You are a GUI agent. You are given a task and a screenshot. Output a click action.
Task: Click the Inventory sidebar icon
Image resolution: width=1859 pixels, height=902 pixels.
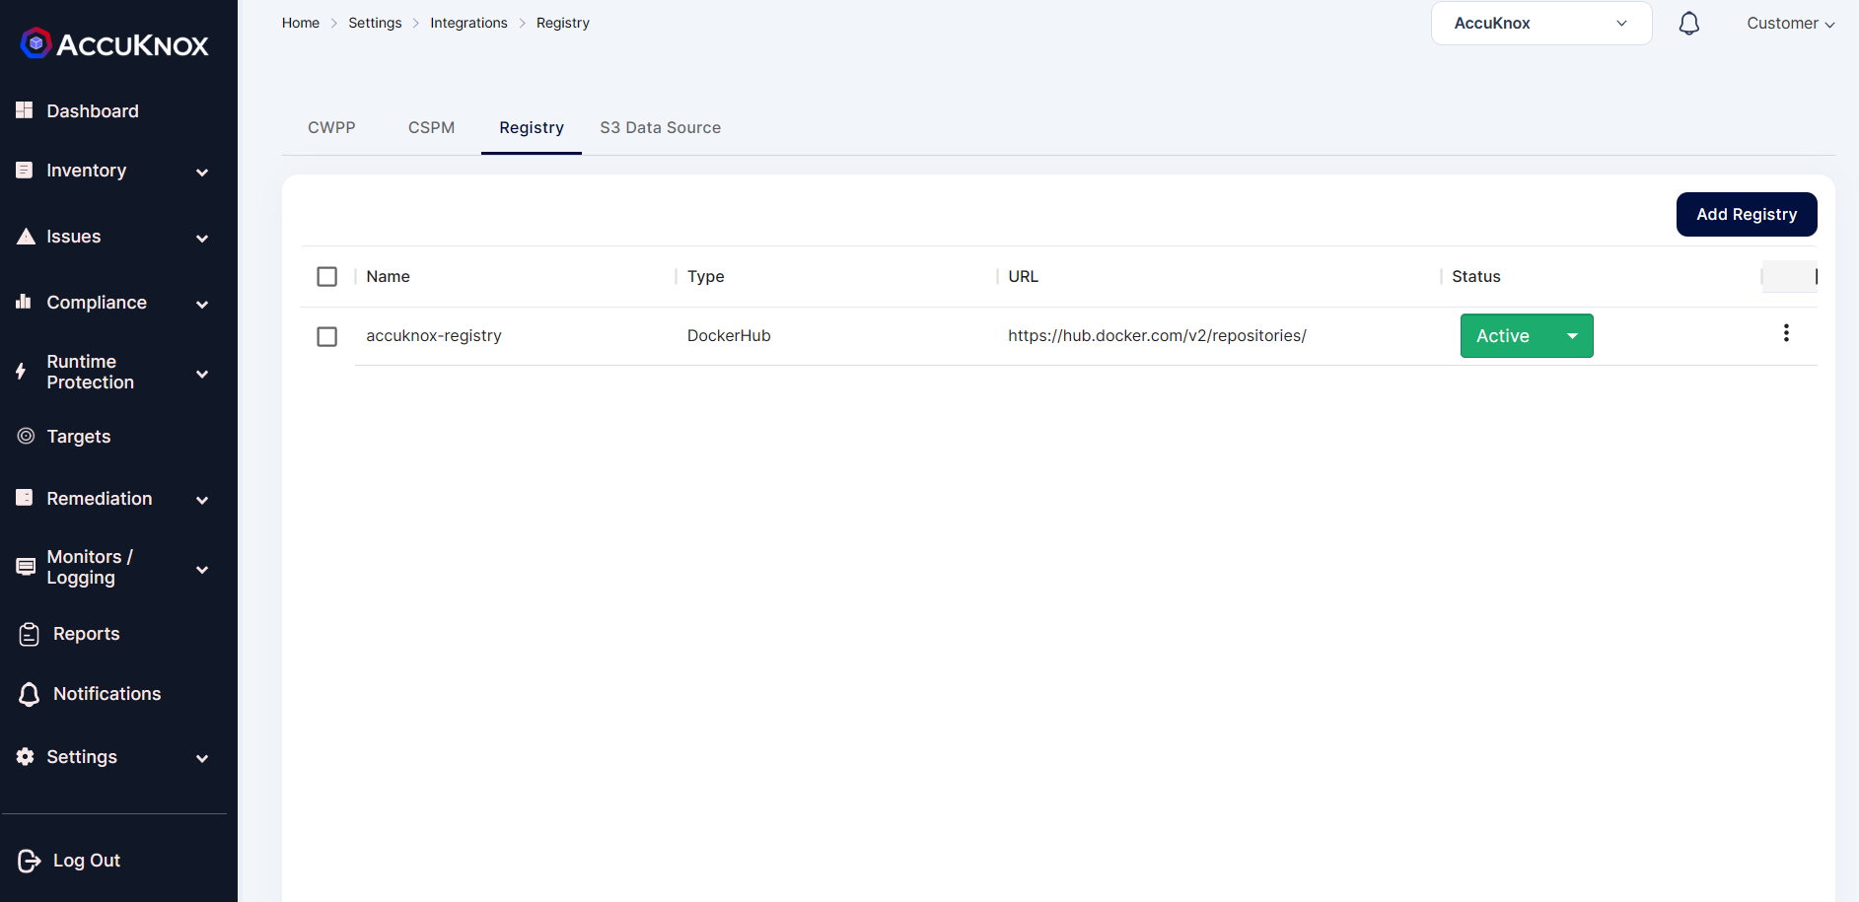tap(25, 170)
